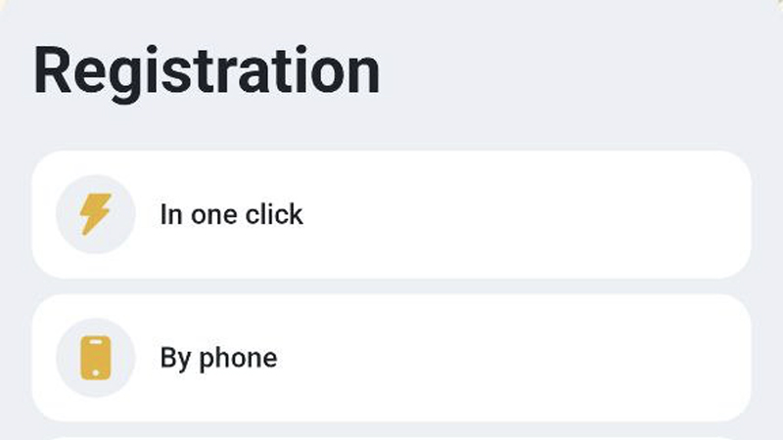Image resolution: width=783 pixels, height=440 pixels.
Task: Open the one-click registration card
Action: (x=391, y=214)
